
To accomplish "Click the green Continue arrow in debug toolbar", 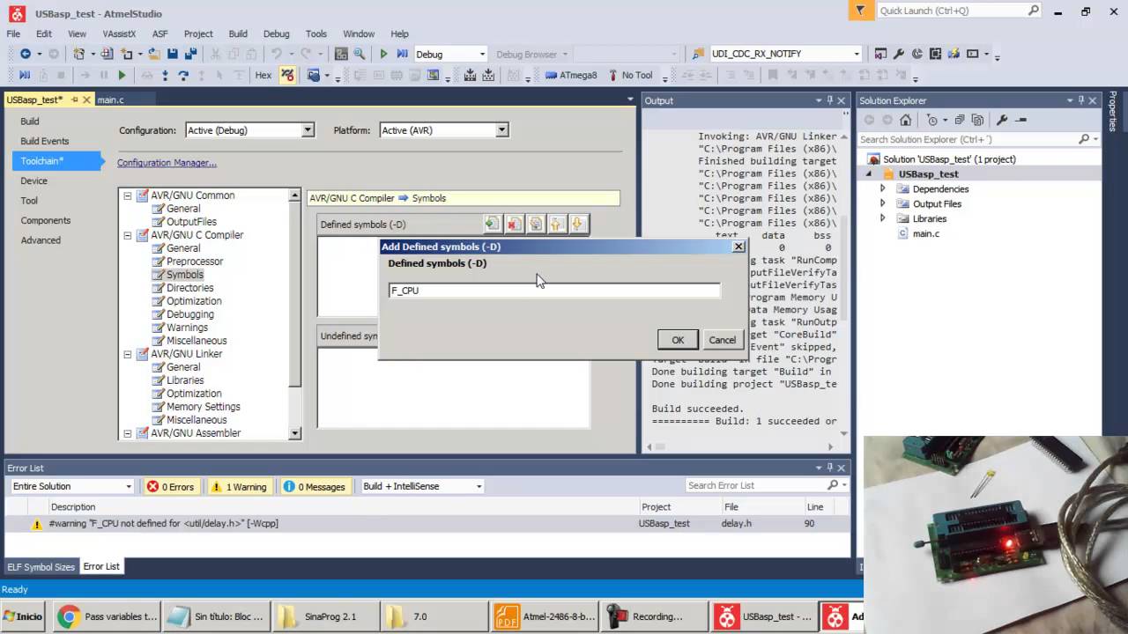I will click(x=122, y=76).
